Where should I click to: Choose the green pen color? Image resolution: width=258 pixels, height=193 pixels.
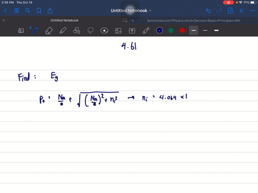coord(171,31)
